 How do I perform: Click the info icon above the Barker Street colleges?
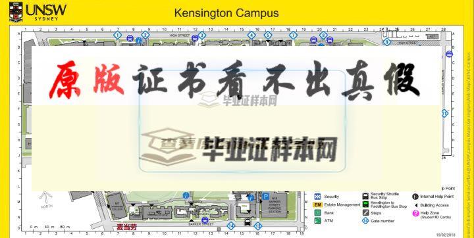click(x=186, y=195)
